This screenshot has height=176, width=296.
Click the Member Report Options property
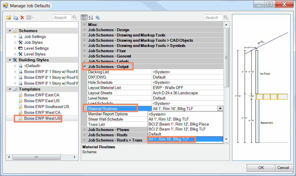coord(117,114)
